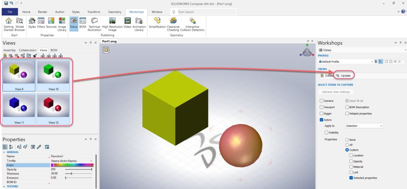Enable the Visibility checkbox
Image resolution: width=407 pixels, height=189 pixels.
tap(326, 132)
